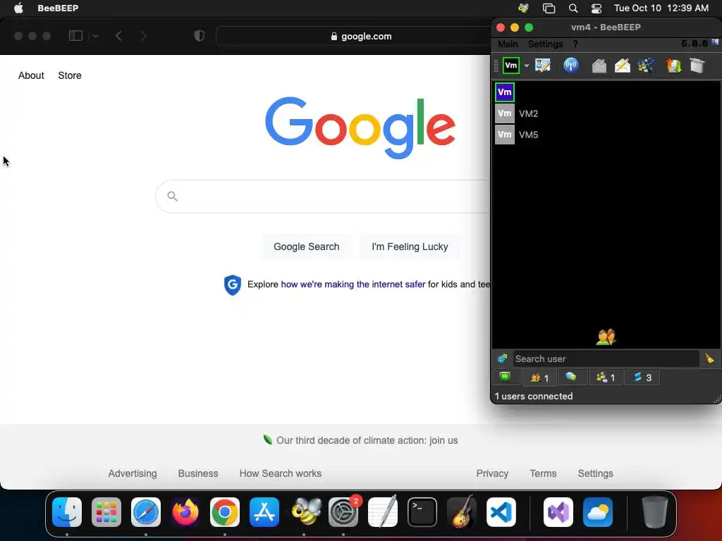Open the Business footer link
The image size is (722, 541).
pyautogui.click(x=198, y=473)
